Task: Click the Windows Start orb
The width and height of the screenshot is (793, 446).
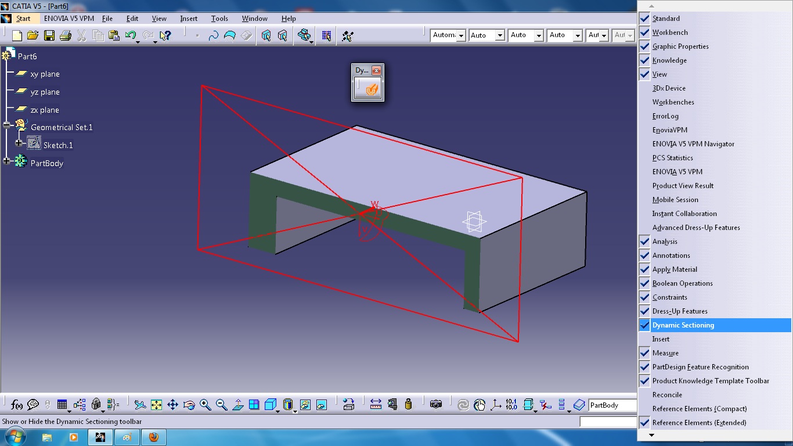Action: click(15, 436)
